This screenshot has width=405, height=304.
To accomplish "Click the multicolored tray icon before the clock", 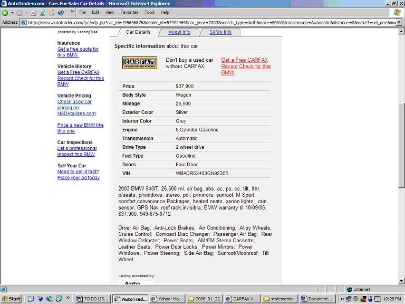I will pyautogui.click(x=363, y=299).
